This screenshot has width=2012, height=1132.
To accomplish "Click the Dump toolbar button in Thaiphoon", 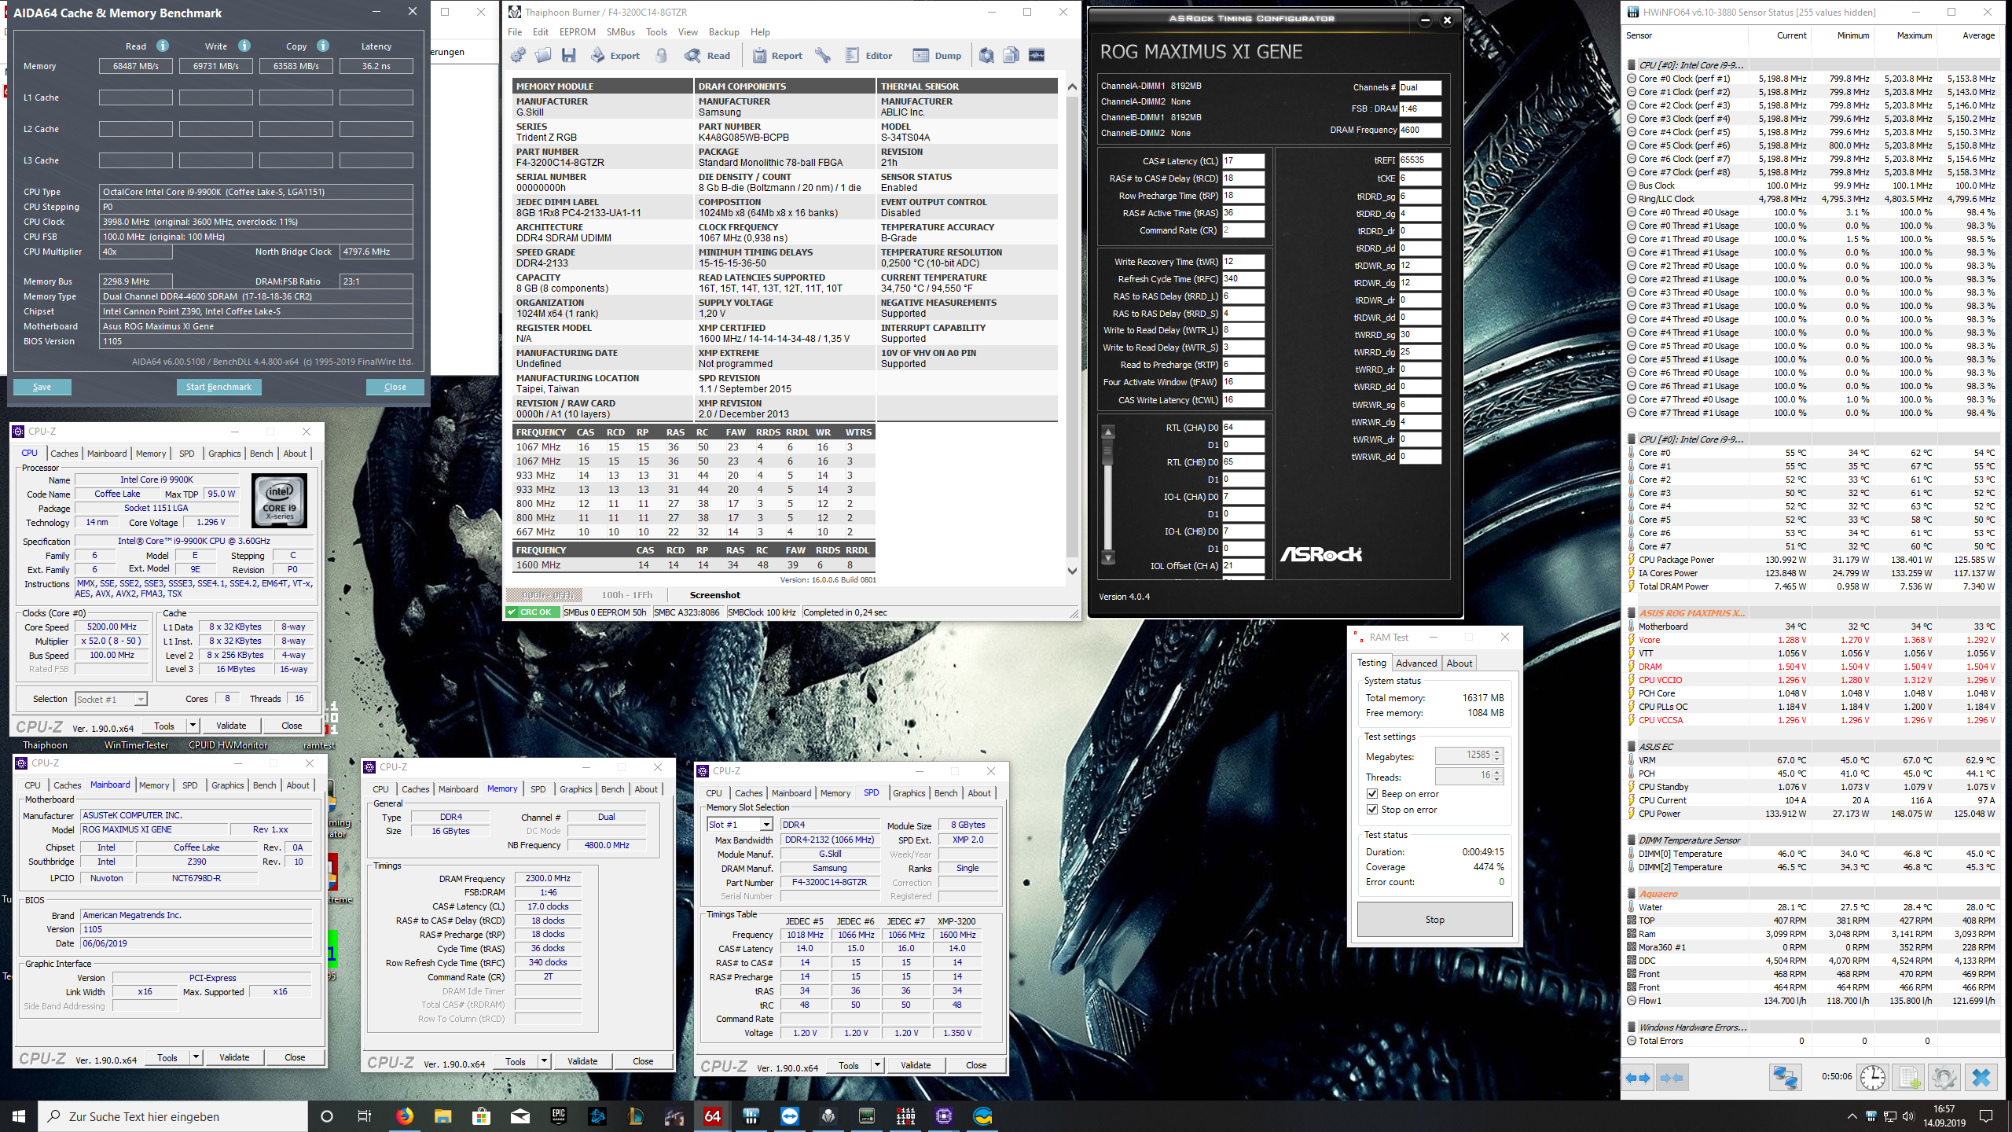I will pos(937,55).
